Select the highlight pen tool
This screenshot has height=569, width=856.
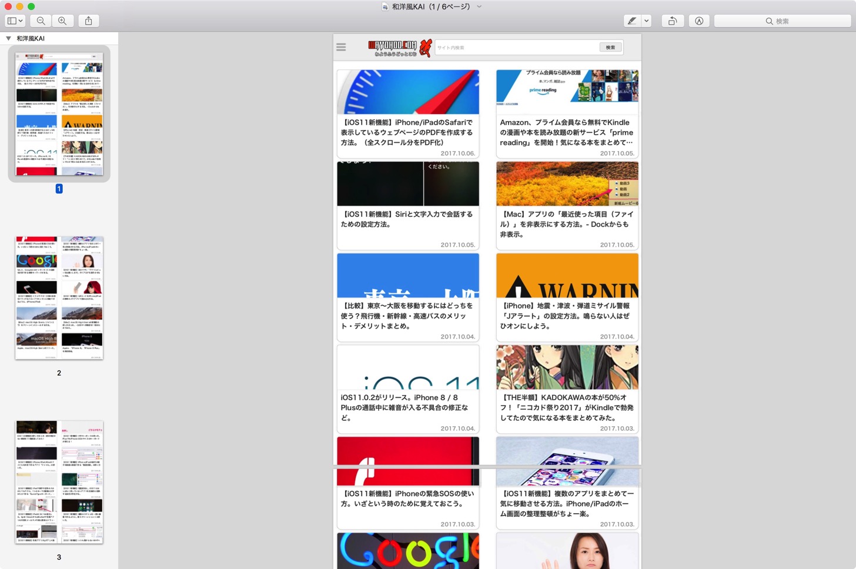[632, 21]
